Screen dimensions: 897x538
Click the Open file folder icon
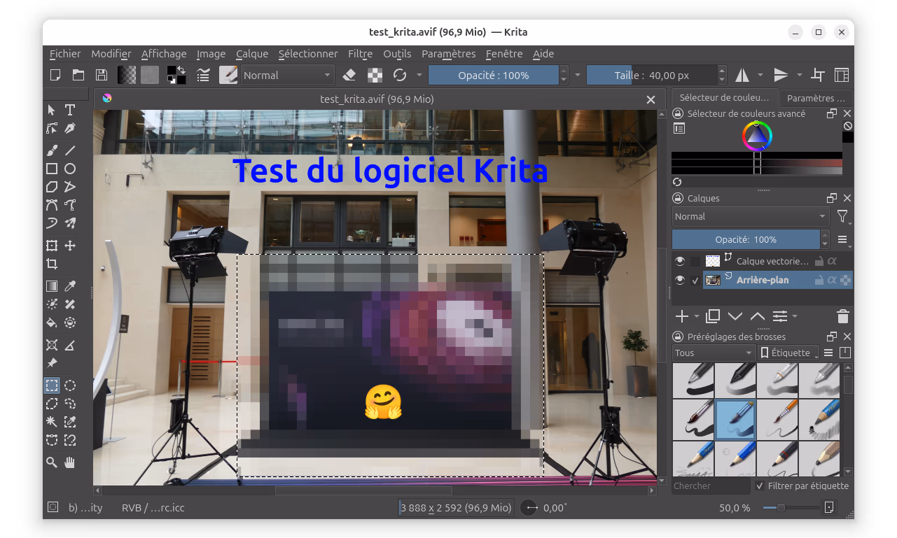coord(78,76)
